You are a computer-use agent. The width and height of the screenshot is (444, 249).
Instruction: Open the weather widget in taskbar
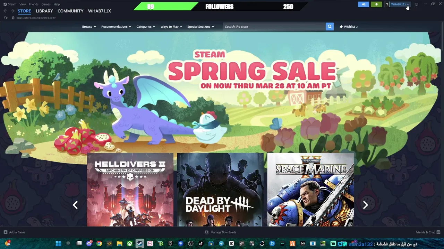pyautogui.click(x=8, y=243)
